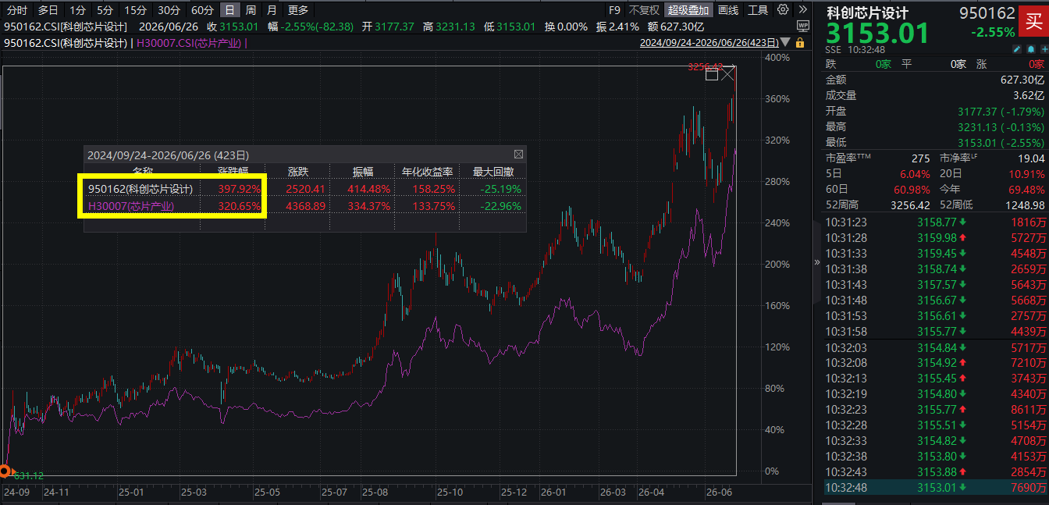This screenshot has width=1049, height=505.
Task: Select 日 daily period
Action: [229, 10]
